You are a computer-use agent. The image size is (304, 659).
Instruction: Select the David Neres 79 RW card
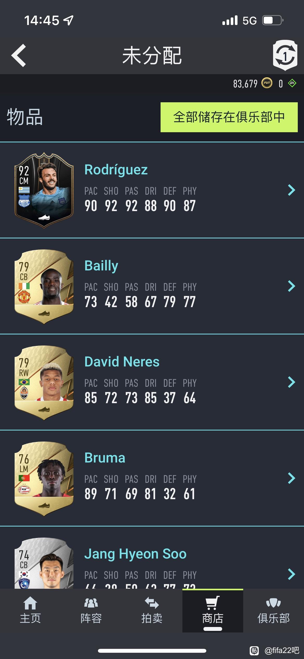44,383
